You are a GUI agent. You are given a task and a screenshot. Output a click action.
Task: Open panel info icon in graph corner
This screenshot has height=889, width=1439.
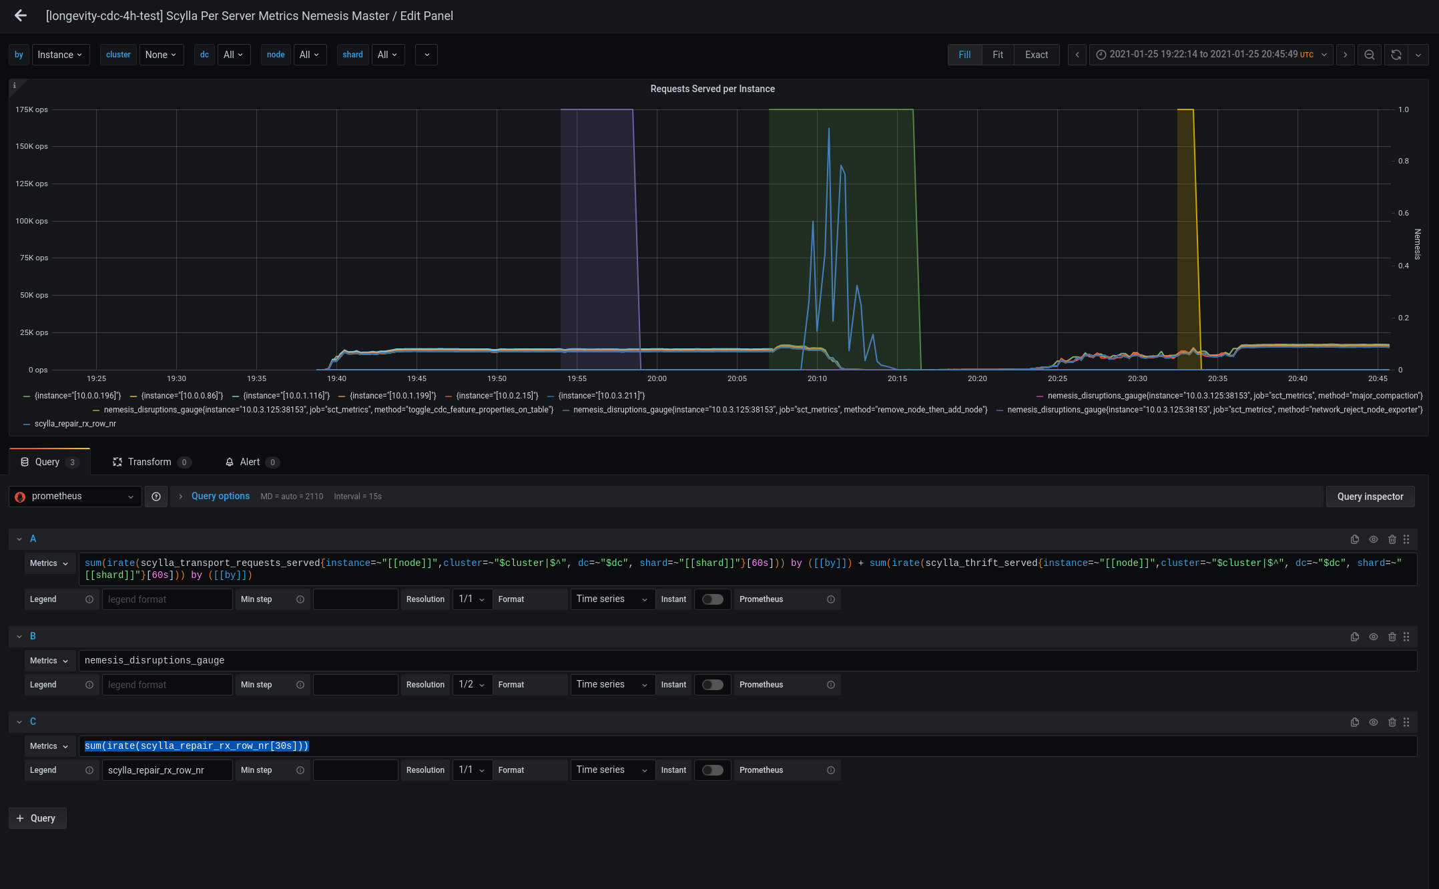point(15,85)
